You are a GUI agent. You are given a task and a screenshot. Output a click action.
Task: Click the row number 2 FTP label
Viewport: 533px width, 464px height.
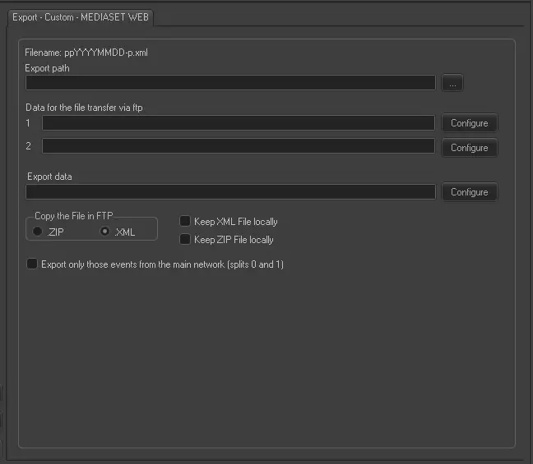coord(29,146)
